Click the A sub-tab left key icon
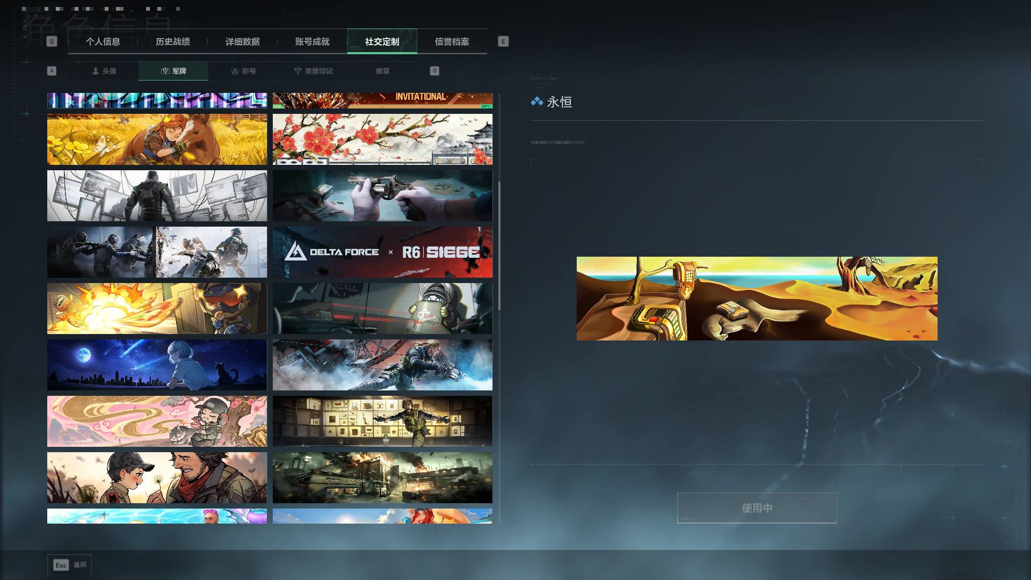Image resolution: width=1031 pixels, height=580 pixels. [52, 71]
